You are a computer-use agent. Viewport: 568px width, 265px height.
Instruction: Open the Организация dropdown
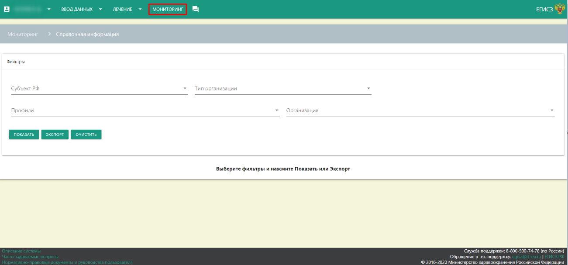point(420,111)
